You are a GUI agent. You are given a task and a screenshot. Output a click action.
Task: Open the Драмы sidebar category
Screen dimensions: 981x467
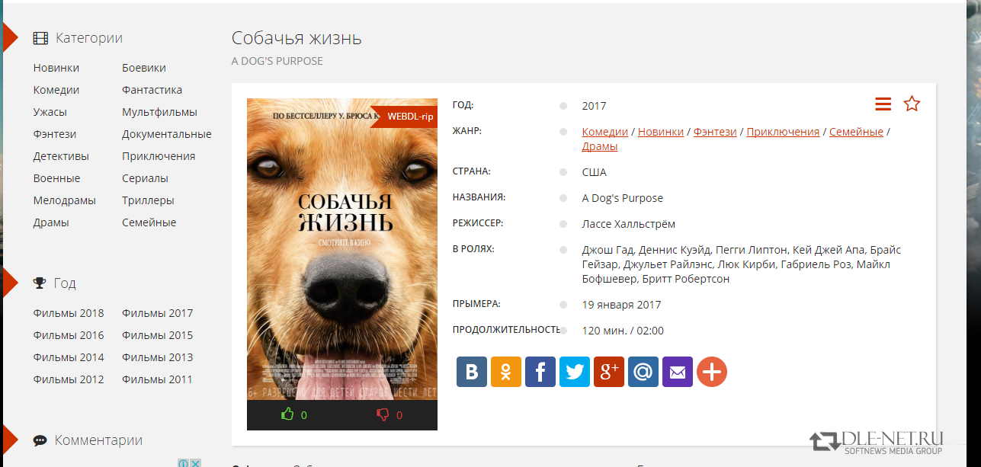(51, 222)
